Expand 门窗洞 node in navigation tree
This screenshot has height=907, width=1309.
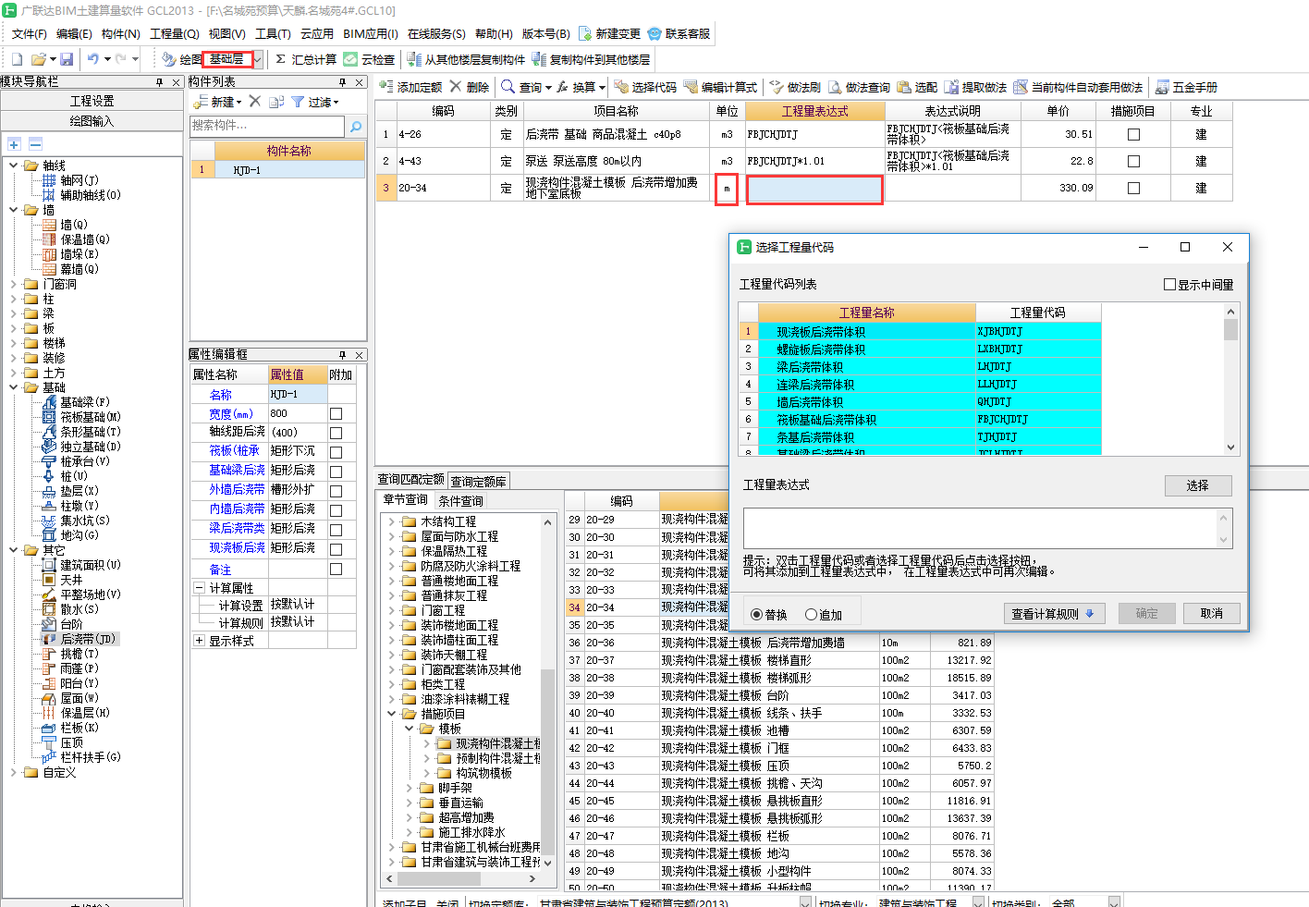point(14,284)
